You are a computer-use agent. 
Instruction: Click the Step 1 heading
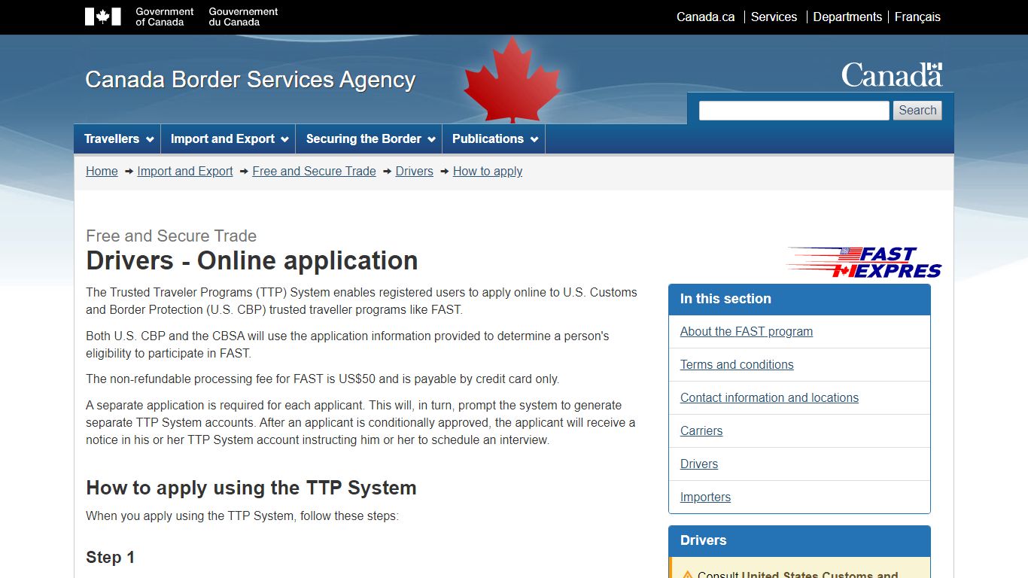[x=111, y=558]
